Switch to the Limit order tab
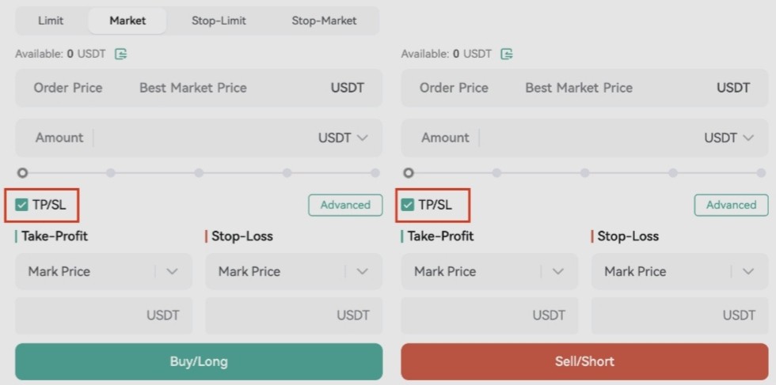 click(x=51, y=21)
